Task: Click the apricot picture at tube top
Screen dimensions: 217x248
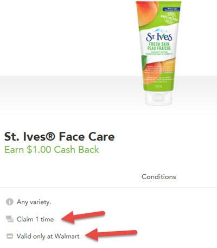Action: point(147,13)
